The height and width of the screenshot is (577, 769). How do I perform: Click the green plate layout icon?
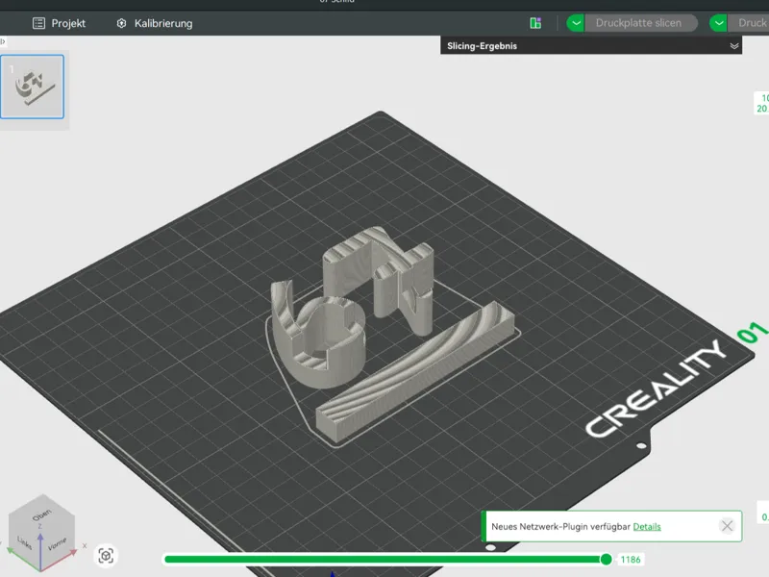point(535,23)
